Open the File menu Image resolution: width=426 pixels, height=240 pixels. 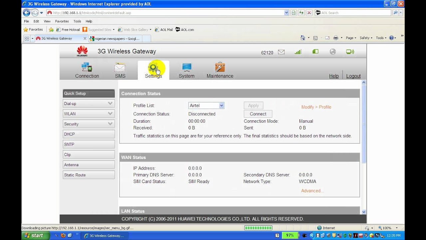pos(26,21)
